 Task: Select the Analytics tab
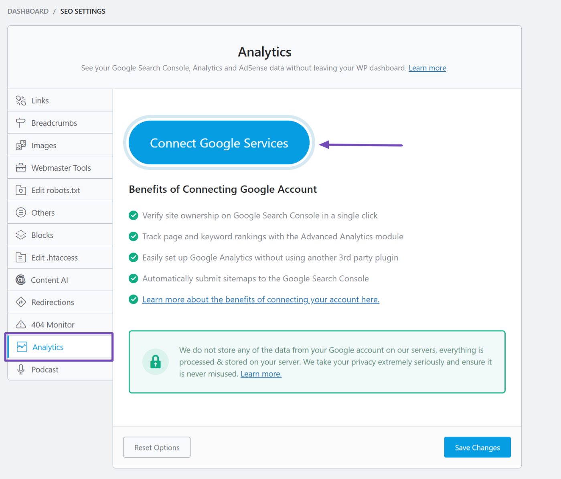pyautogui.click(x=59, y=347)
